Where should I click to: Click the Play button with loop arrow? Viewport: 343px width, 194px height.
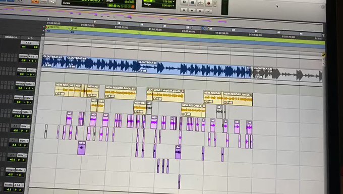pyautogui.click(x=201, y=3)
